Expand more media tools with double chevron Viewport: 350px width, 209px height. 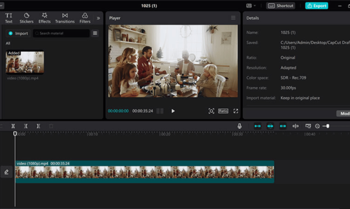coord(98,18)
